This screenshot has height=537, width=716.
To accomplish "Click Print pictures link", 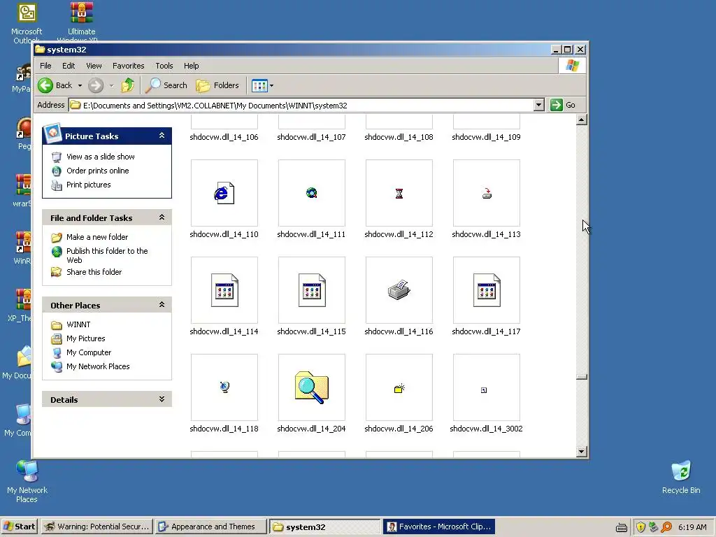I will tap(89, 185).
